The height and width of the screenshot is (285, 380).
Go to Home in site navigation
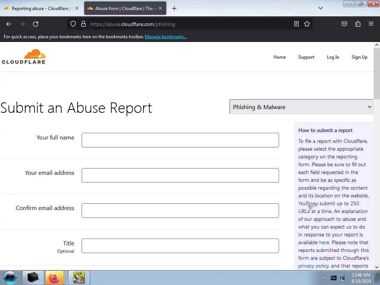[280, 57]
